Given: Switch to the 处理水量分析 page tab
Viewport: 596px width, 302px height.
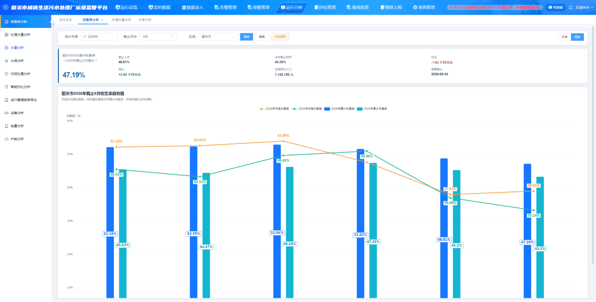Looking at the screenshot, I should 121,20.
